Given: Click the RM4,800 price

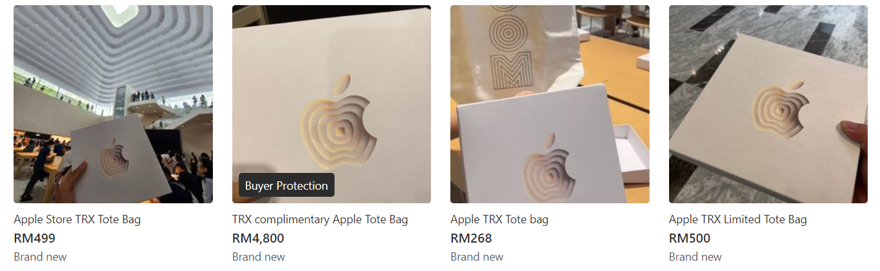Looking at the screenshot, I should pyautogui.click(x=258, y=238).
